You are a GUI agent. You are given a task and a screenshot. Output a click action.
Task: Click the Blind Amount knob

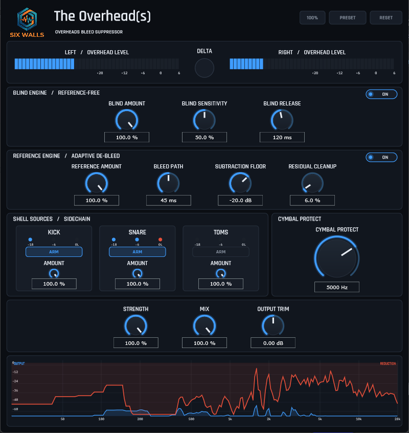click(x=127, y=120)
